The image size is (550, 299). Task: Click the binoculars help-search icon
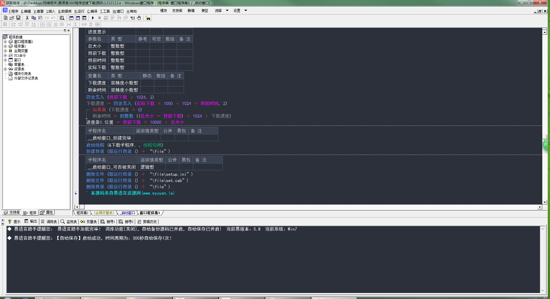pos(148,18)
